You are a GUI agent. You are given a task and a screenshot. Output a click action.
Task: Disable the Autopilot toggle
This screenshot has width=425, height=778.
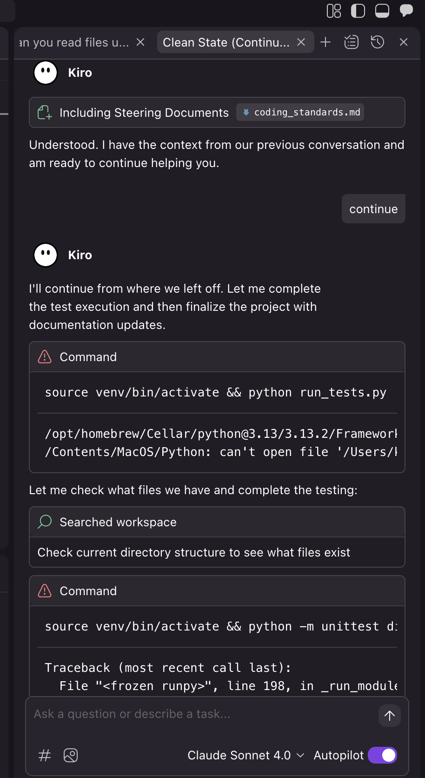382,755
